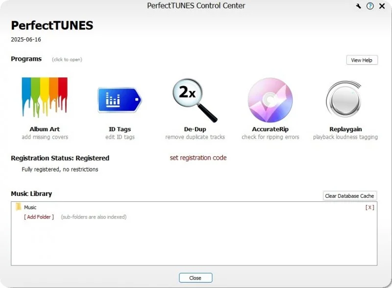This screenshot has height=288, width=392.
Task: Click the View Help button
Action: point(362,60)
